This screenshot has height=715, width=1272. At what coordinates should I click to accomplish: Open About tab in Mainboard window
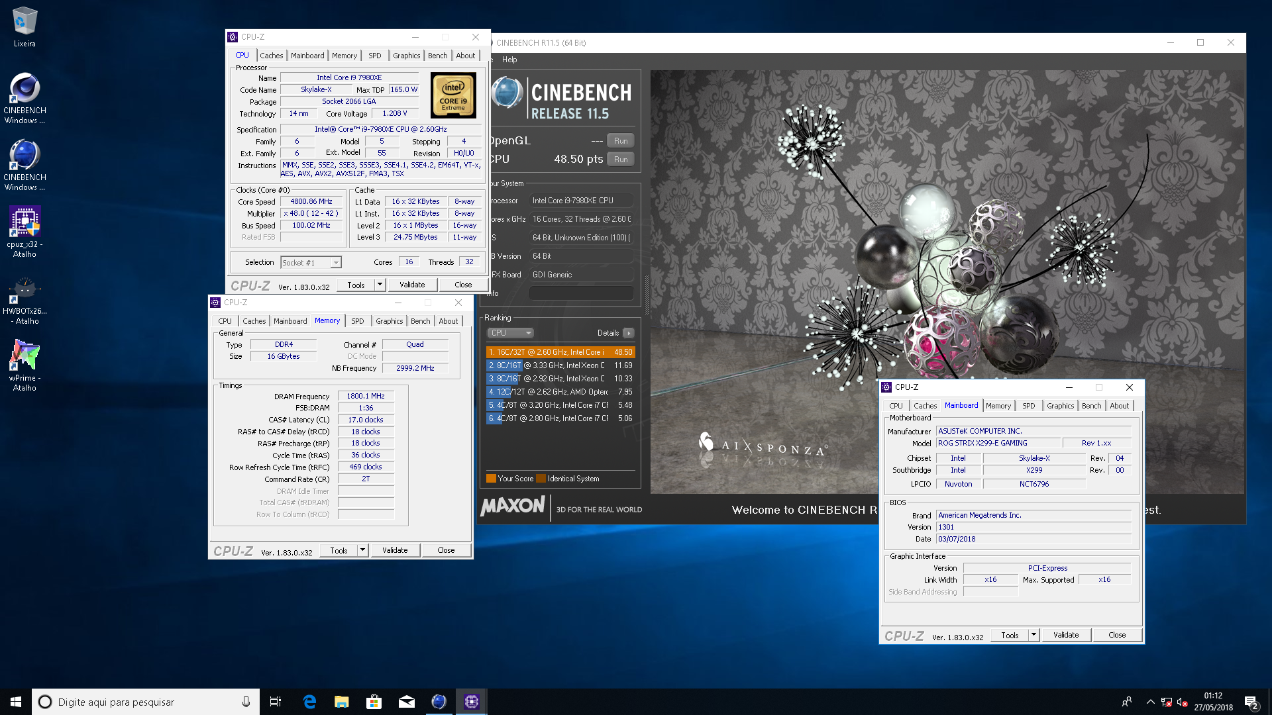(x=1119, y=406)
